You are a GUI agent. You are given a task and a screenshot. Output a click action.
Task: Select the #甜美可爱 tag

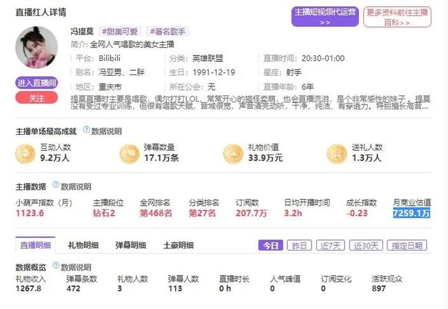point(121,31)
